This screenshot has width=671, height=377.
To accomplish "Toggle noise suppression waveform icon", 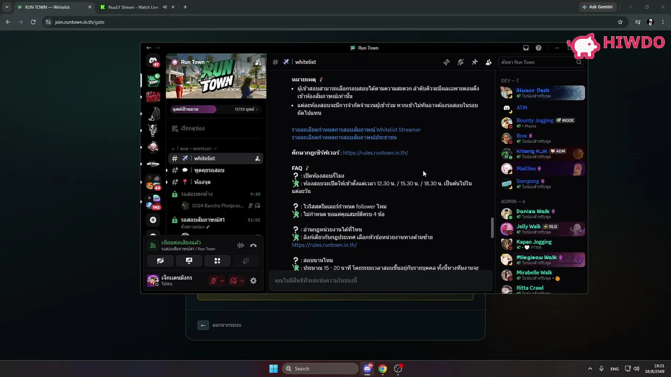I will click(x=241, y=246).
